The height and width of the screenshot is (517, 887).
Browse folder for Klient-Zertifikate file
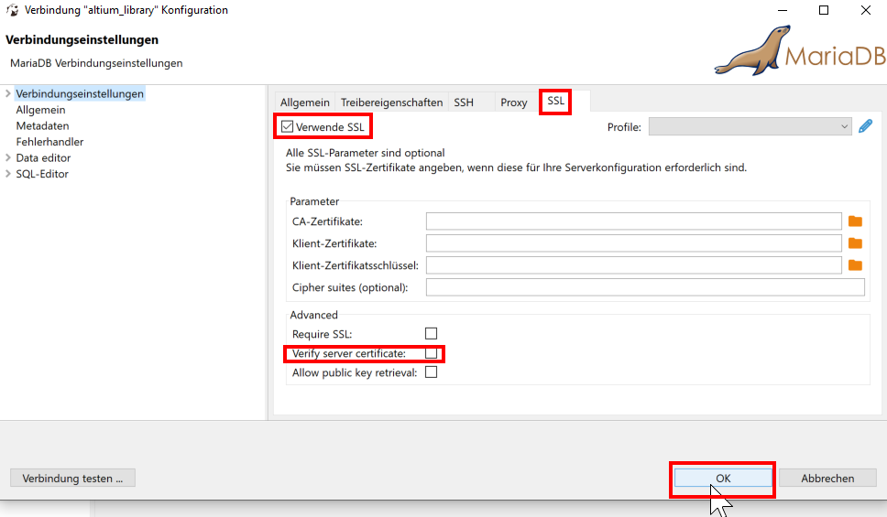[855, 242]
